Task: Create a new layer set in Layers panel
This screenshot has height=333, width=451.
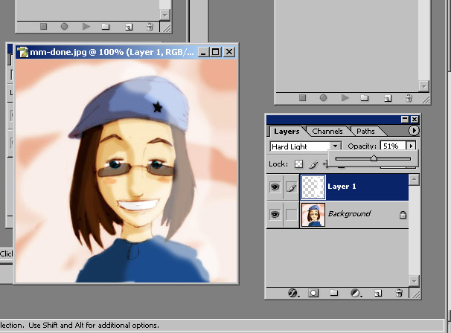Action: tap(333, 293)
